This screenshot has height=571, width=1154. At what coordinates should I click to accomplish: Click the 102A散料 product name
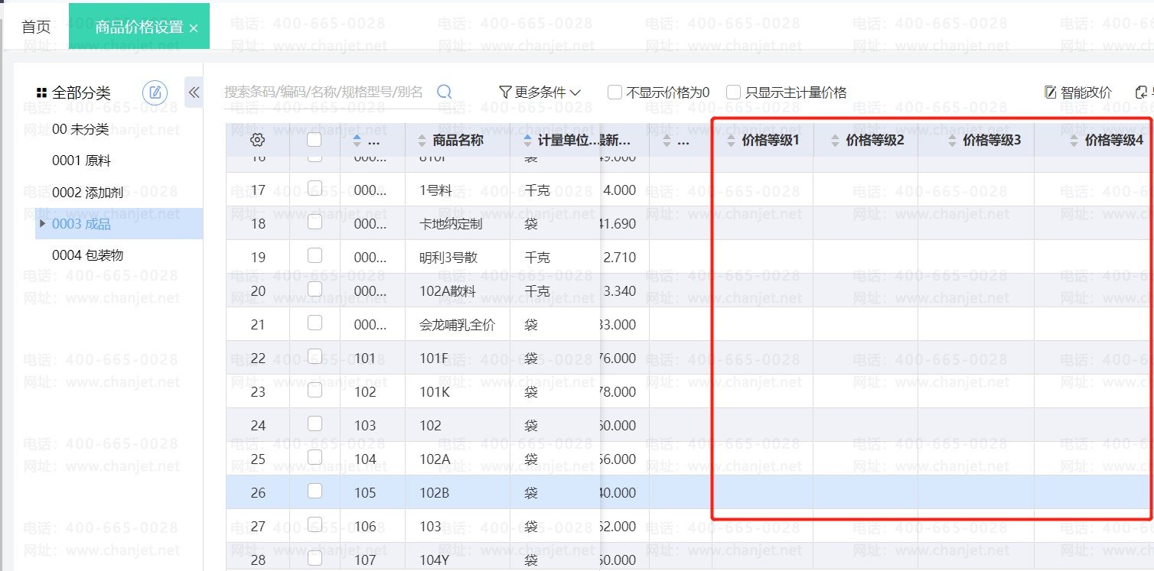[x=447, y=291]
